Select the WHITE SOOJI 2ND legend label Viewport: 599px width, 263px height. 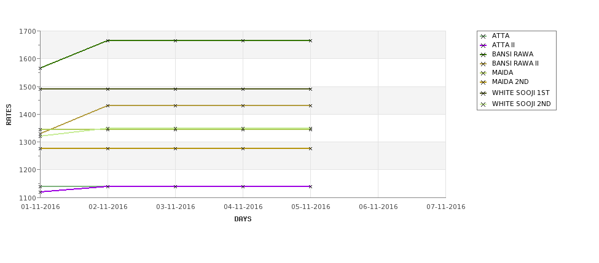521,104
